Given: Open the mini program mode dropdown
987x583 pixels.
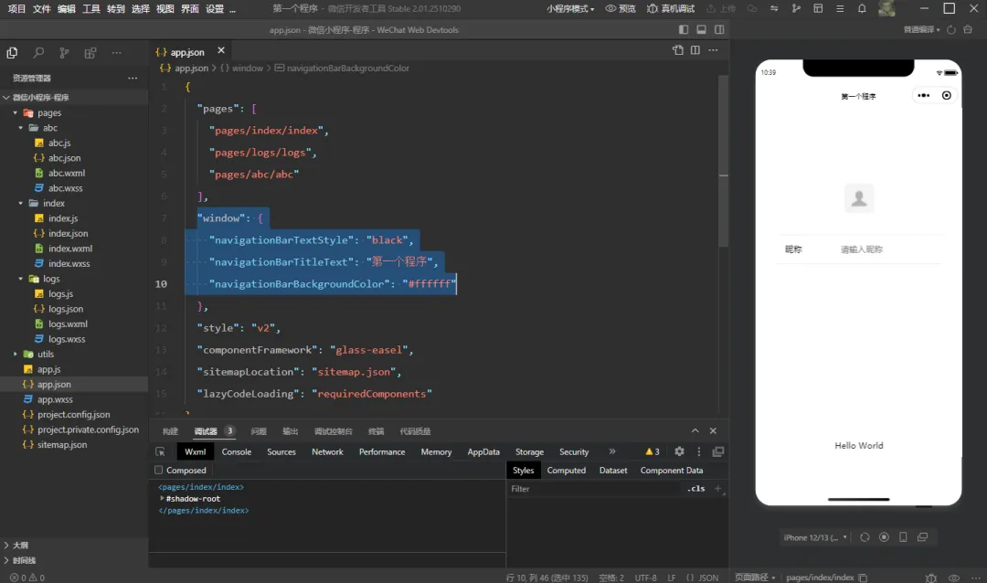Looking at the screenshot, I should tap(570, 9).
